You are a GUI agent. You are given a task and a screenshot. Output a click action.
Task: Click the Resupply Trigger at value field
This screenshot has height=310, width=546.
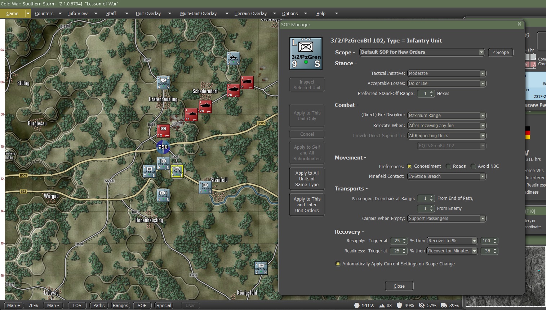pyautogui.click(x=399, y=241)
